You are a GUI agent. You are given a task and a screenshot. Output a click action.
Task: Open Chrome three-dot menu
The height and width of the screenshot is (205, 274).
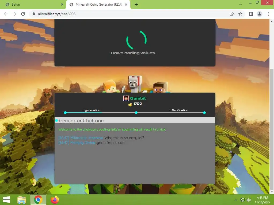(268, 14)
